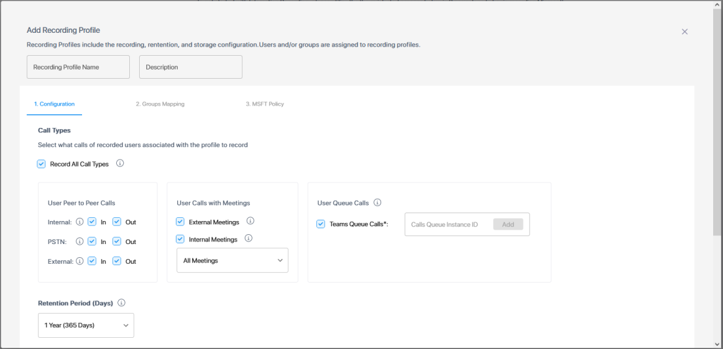Expand the 1 Year (365 Days) retention dropdown
This screenshot has height=349, width=723.
pyautogui.click(x=86, y=325)
